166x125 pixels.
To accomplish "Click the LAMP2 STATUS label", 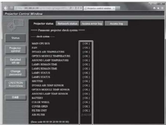I will (x=41, y=77).
